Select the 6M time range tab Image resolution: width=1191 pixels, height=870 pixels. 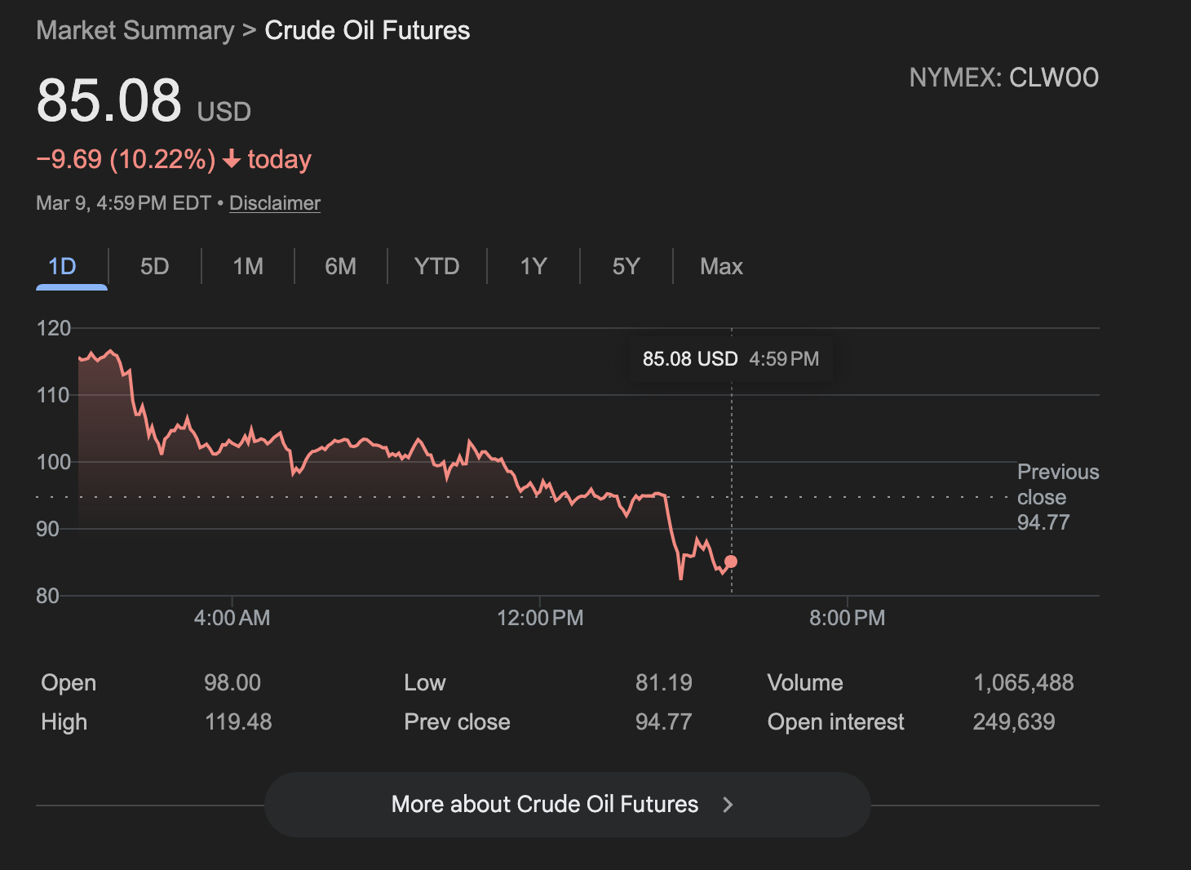(x=340, y=267)
